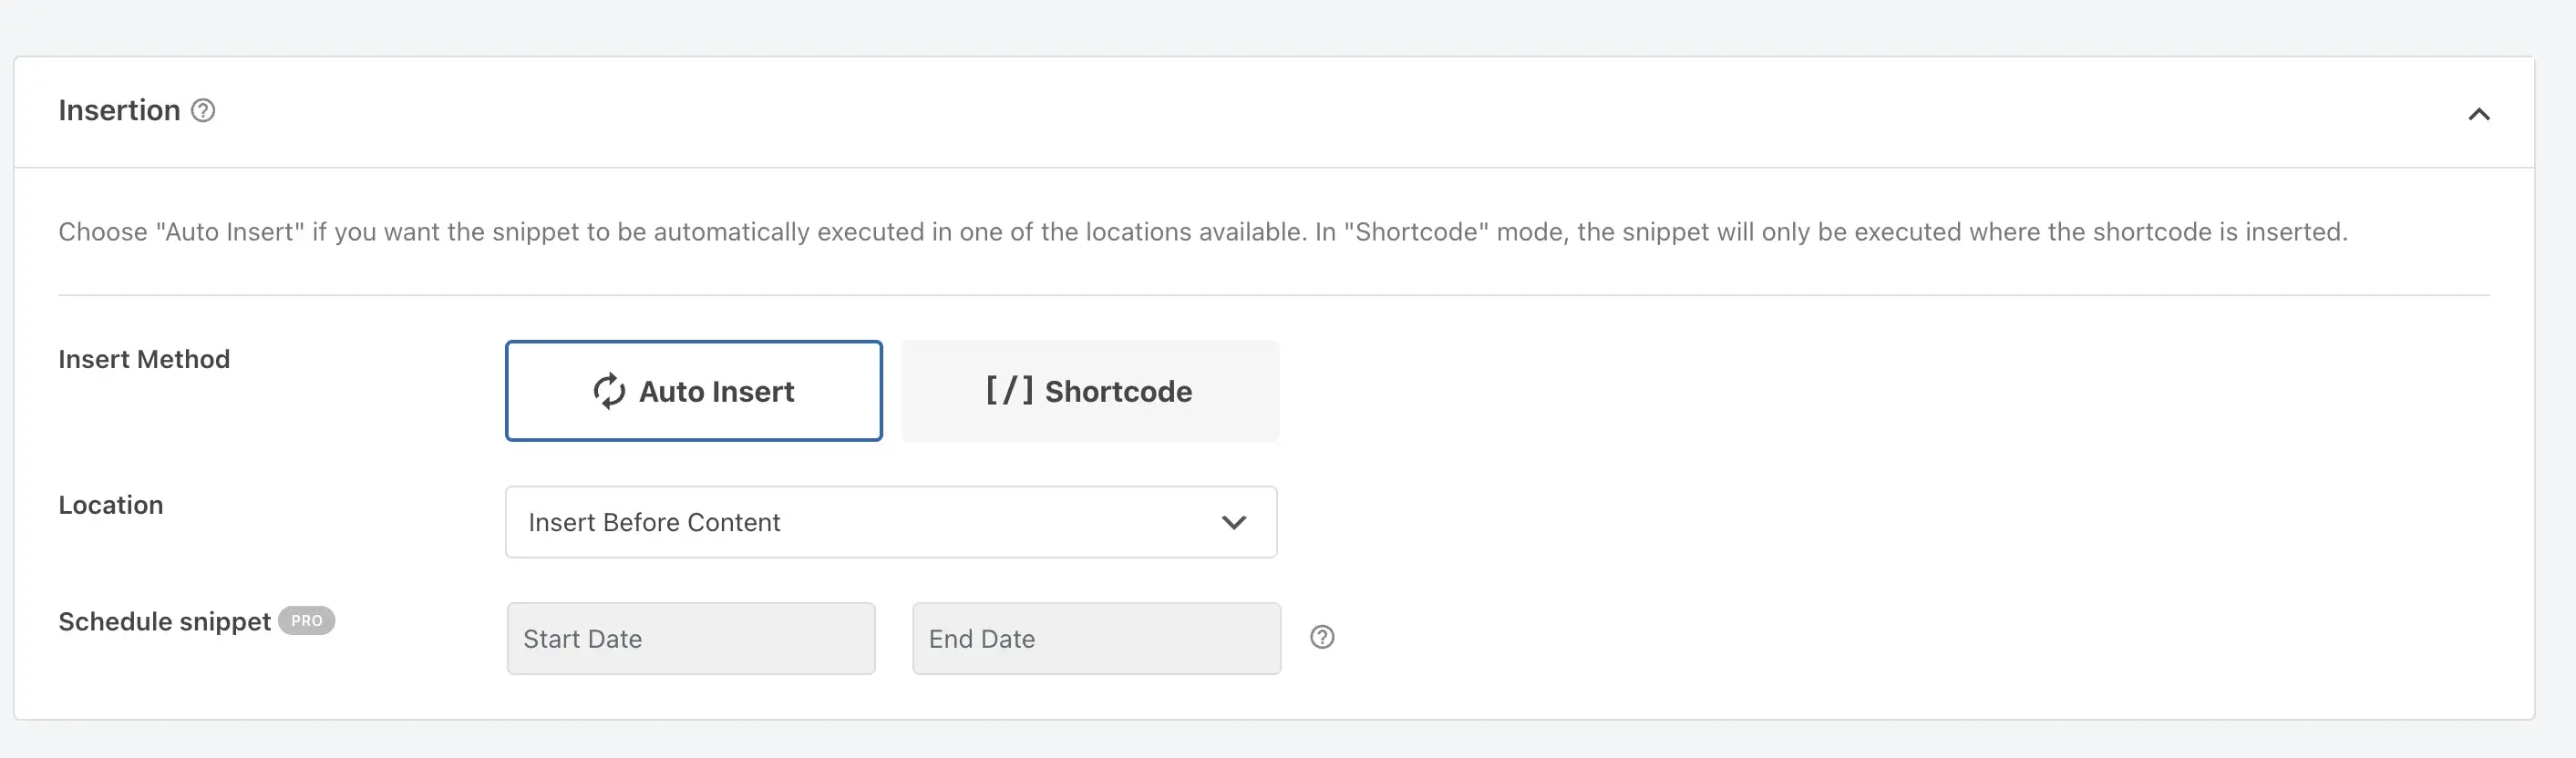This screenshot has width=2576, height=758.
Task: Click the Insertion panel heading
Action: [x=119, y=110]
